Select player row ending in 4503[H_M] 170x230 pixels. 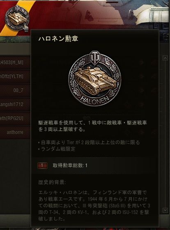(x=15, y=62)
